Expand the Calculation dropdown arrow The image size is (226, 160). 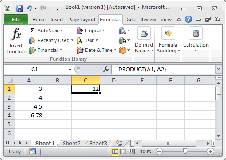(x=195, y=51)
